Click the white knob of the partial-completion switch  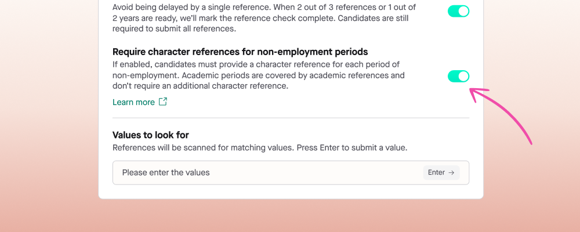click(x=463, y=12)
